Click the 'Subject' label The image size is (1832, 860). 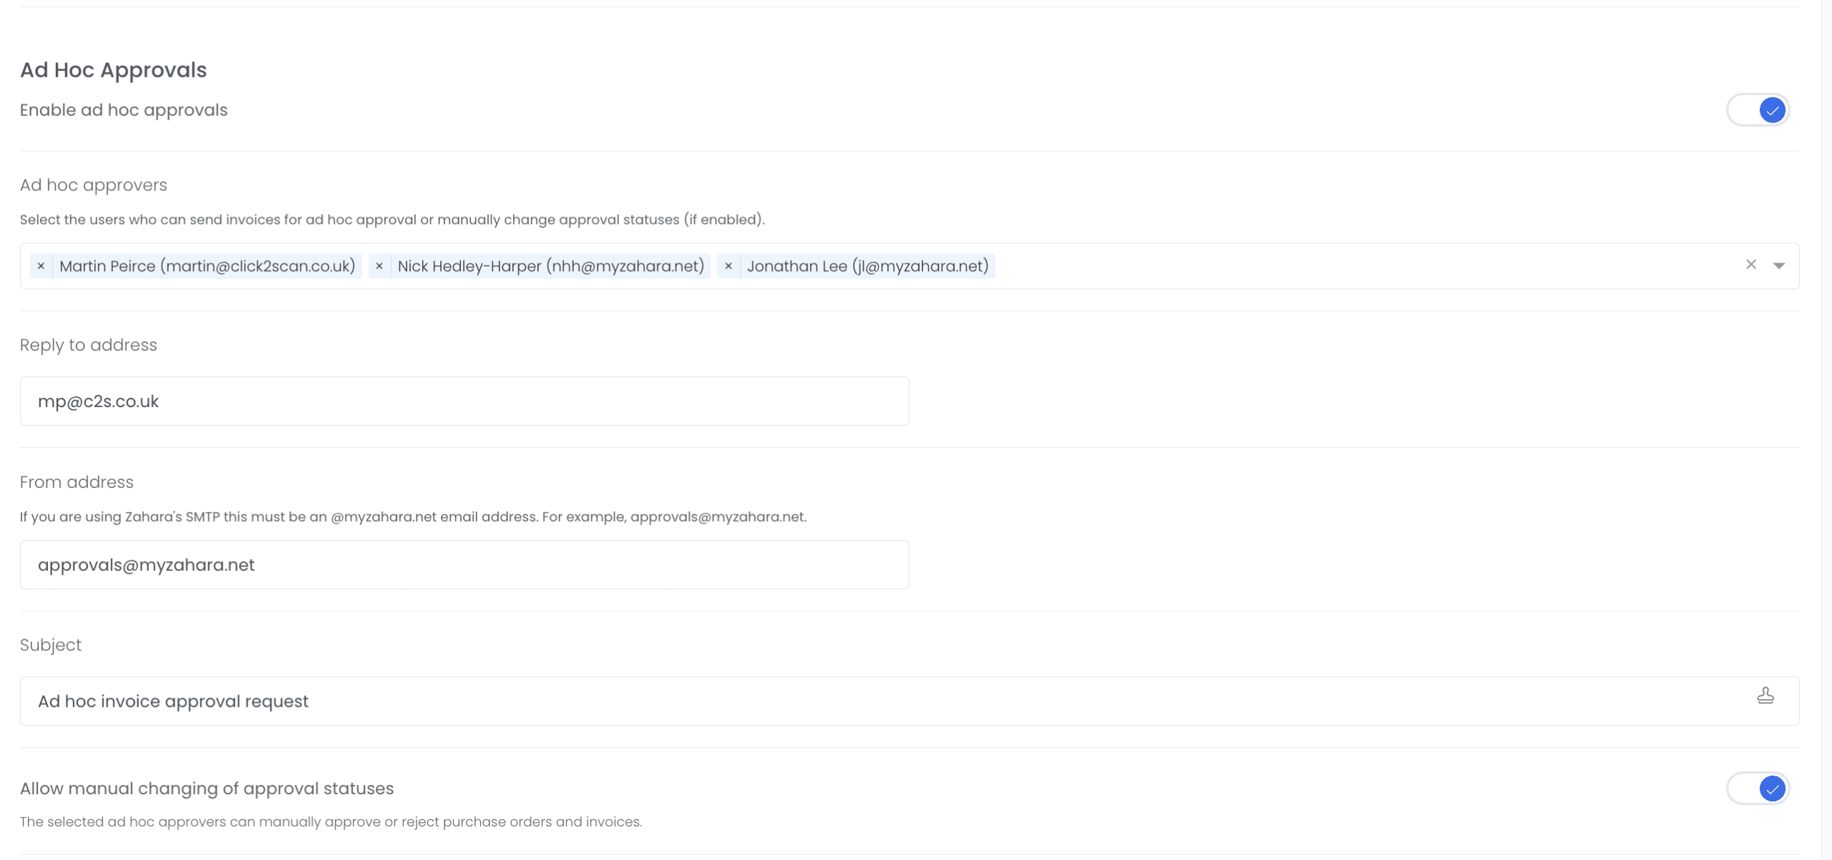tap(51, 645)
